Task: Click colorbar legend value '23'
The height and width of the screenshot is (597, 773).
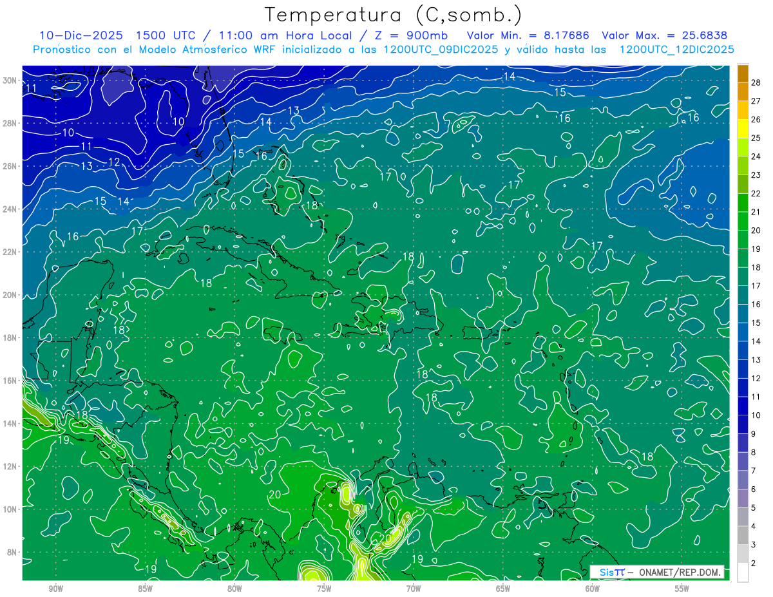Action: tap(756, 175)
